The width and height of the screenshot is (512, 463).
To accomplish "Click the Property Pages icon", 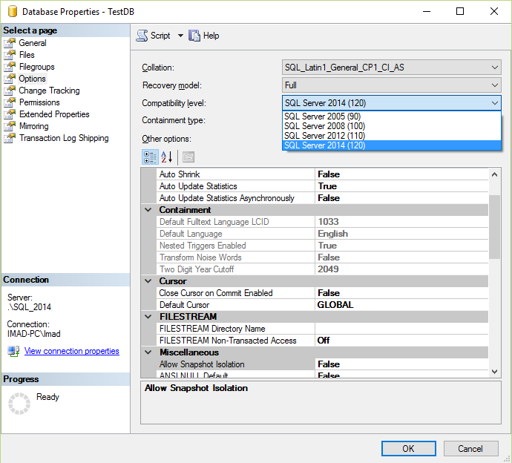I will 188,157.
